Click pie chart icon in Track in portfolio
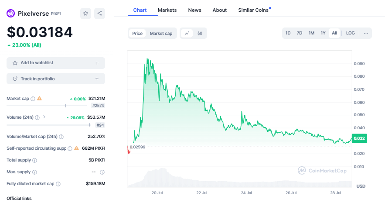385x203 pixels. (15, 79)
